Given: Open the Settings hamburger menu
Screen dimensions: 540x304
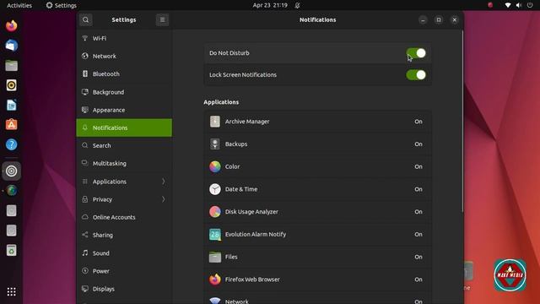Looking at the screenshot, I should (x=162, y=20).
